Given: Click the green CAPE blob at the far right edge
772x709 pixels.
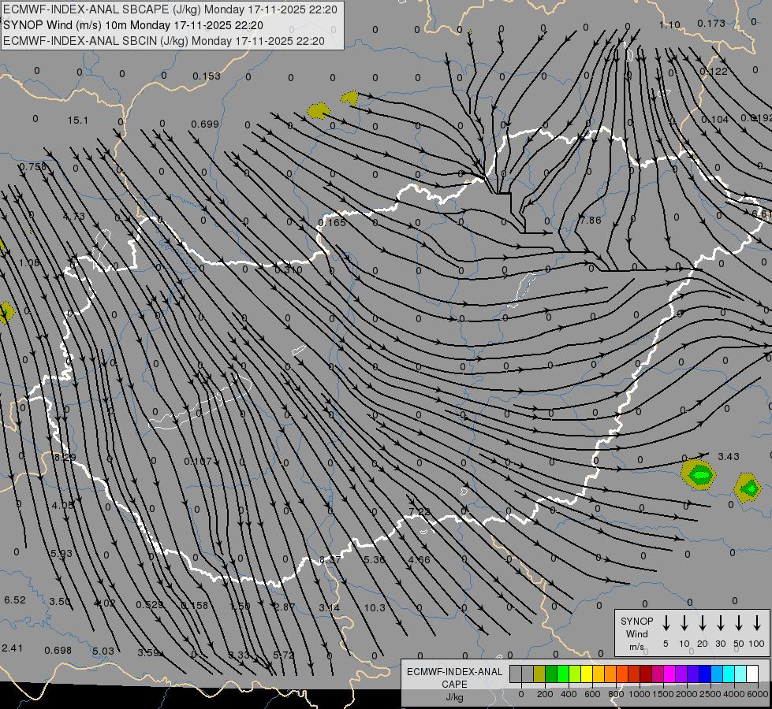Looking at the screenshot, I should coord(748,488).
